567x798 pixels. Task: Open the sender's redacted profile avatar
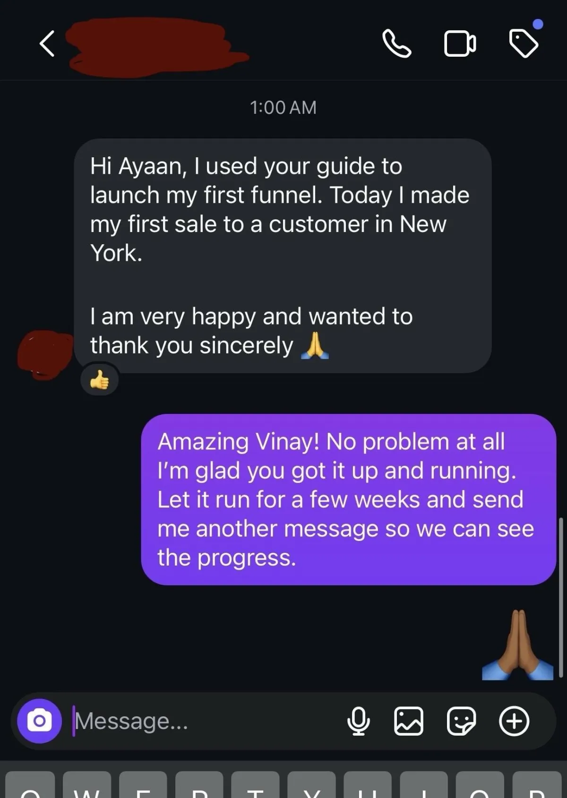point(45,355)
